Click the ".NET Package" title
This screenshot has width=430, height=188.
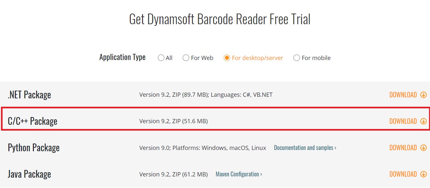pos(29,95)
